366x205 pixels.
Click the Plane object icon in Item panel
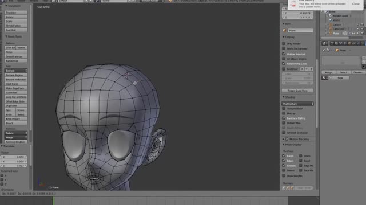pyautogui.click(x=284, y=30)
